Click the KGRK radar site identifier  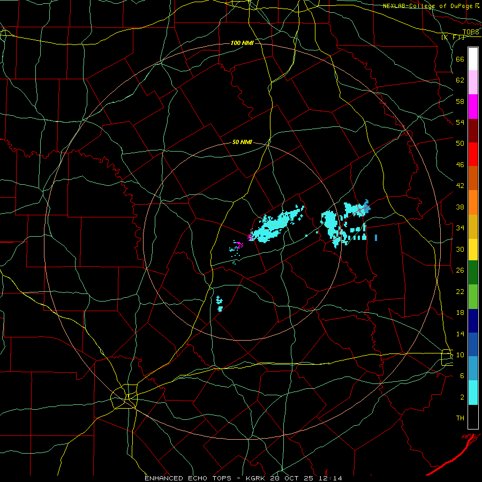(257, 478)
